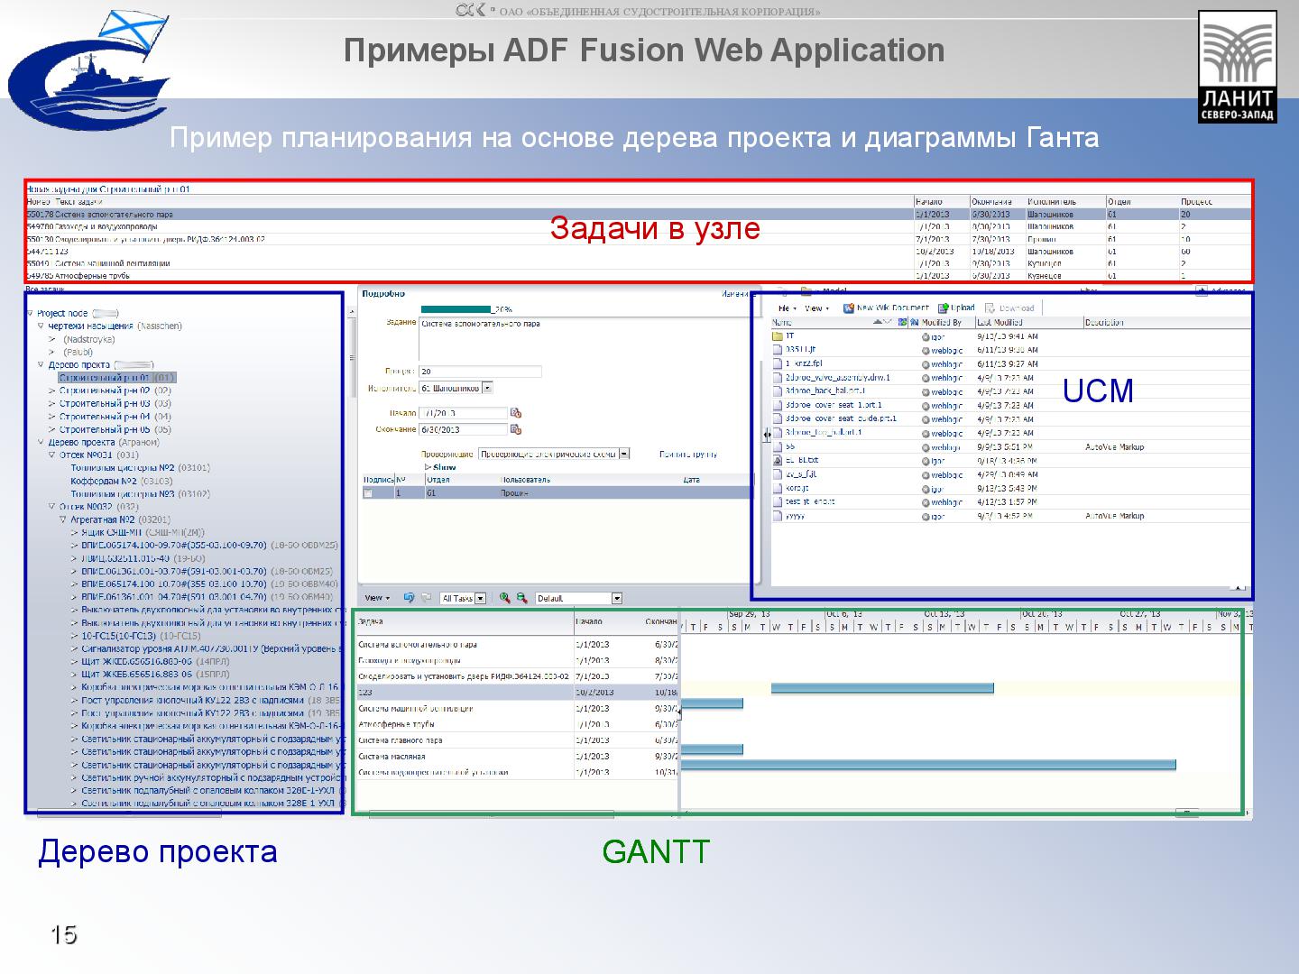The height and width of the screenshot is (974, 1299).
Task: Click the Download icon in the UCM toolbar
Action: pos(990,308)
